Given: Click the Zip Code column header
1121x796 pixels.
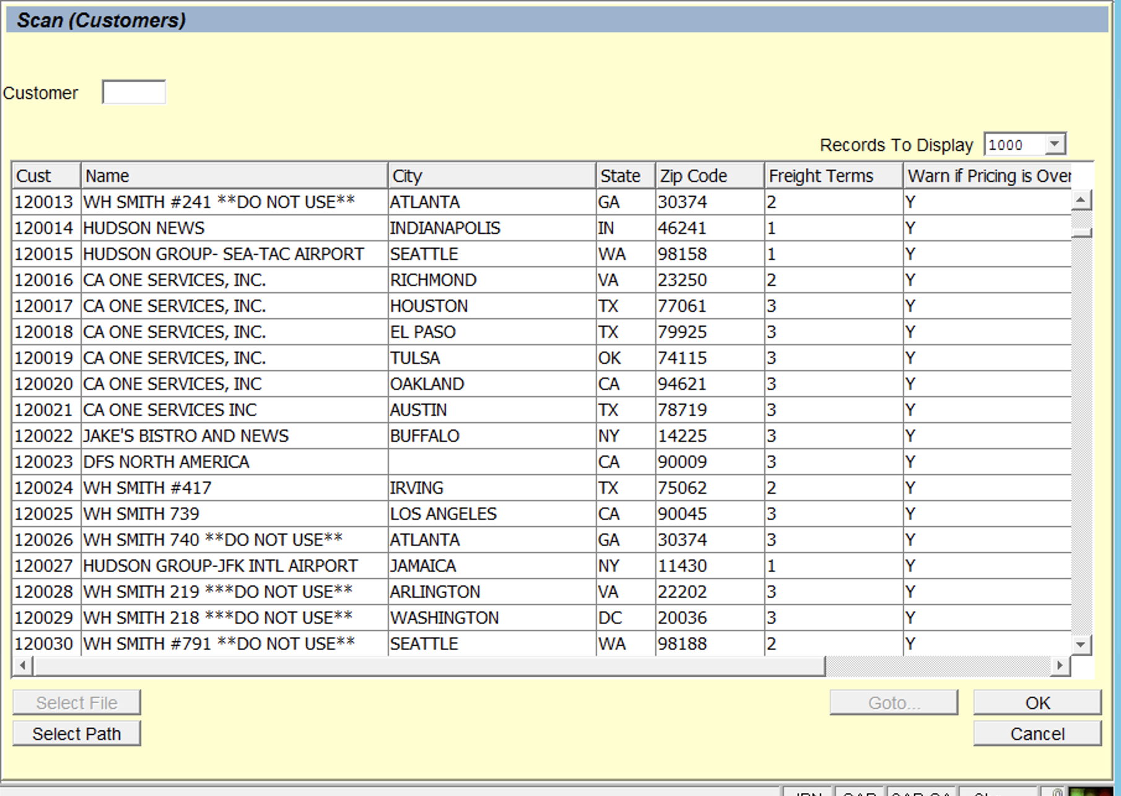Looking at the screenshot, I should tap(709, 176).
